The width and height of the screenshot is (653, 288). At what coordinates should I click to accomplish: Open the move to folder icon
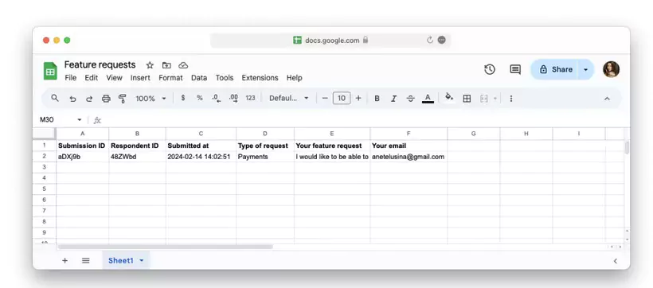[166, 65]
